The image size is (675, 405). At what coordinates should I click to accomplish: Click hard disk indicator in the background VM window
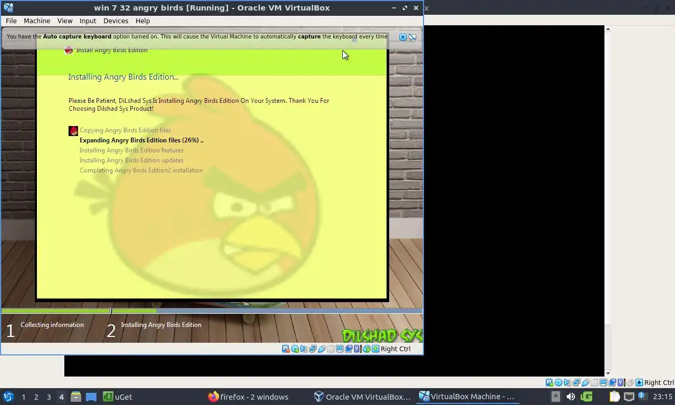click(549, 383)
